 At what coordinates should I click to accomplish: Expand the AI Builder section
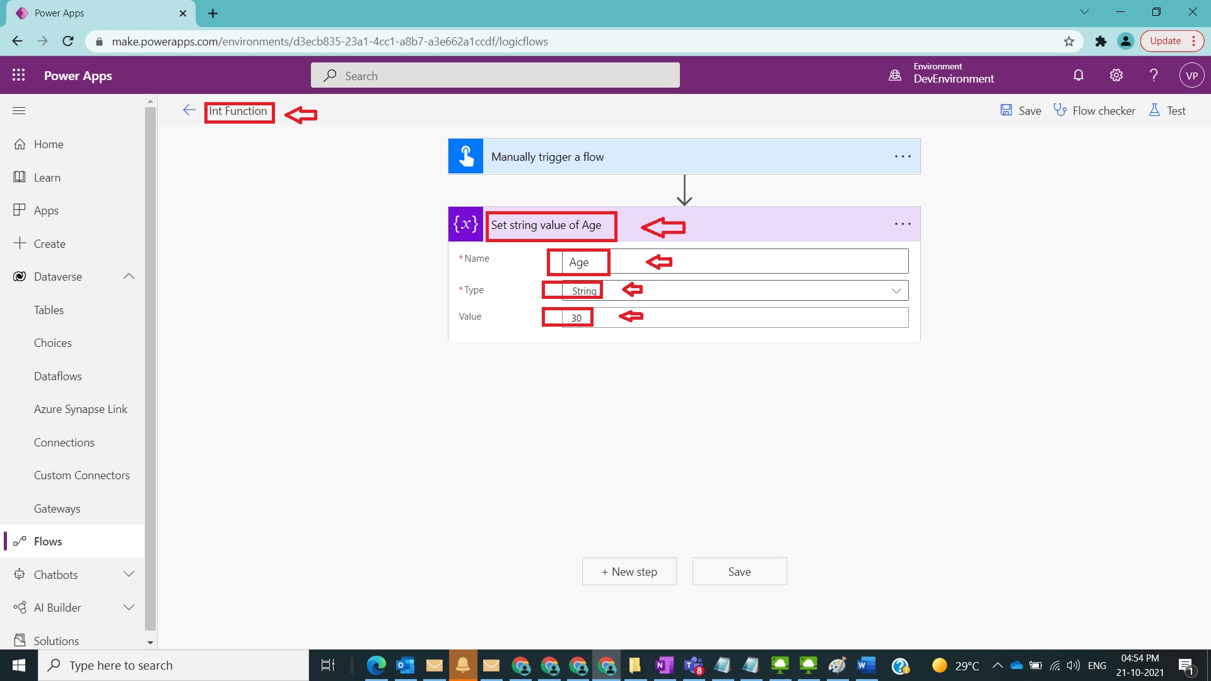129,607
